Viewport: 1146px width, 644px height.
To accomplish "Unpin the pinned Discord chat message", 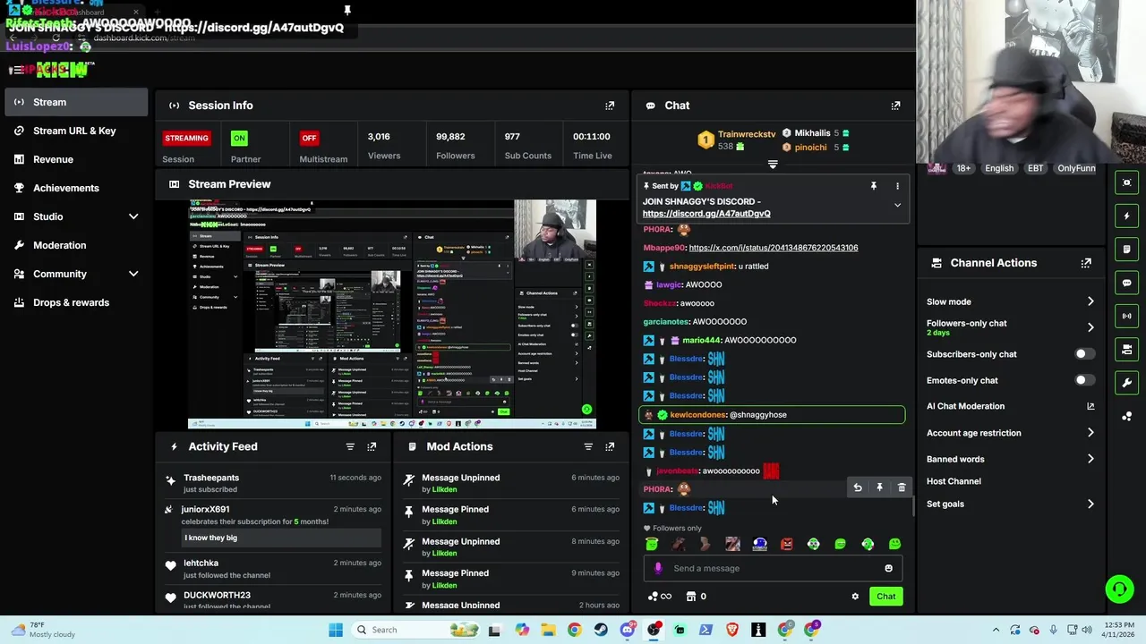I will coord(874,186).
